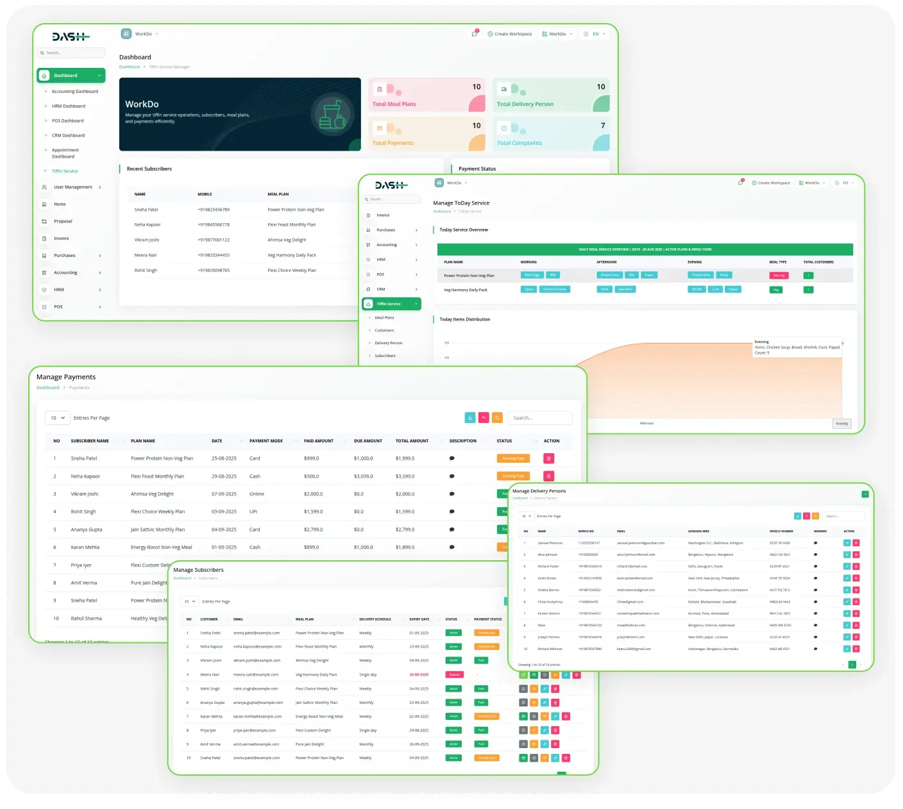
Task: Edit Samuel Peterson's delivery person record
Action: pyautogui.click(x=847, y=543)
